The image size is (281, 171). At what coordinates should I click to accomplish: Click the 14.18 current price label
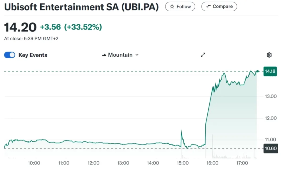(270, 71)
